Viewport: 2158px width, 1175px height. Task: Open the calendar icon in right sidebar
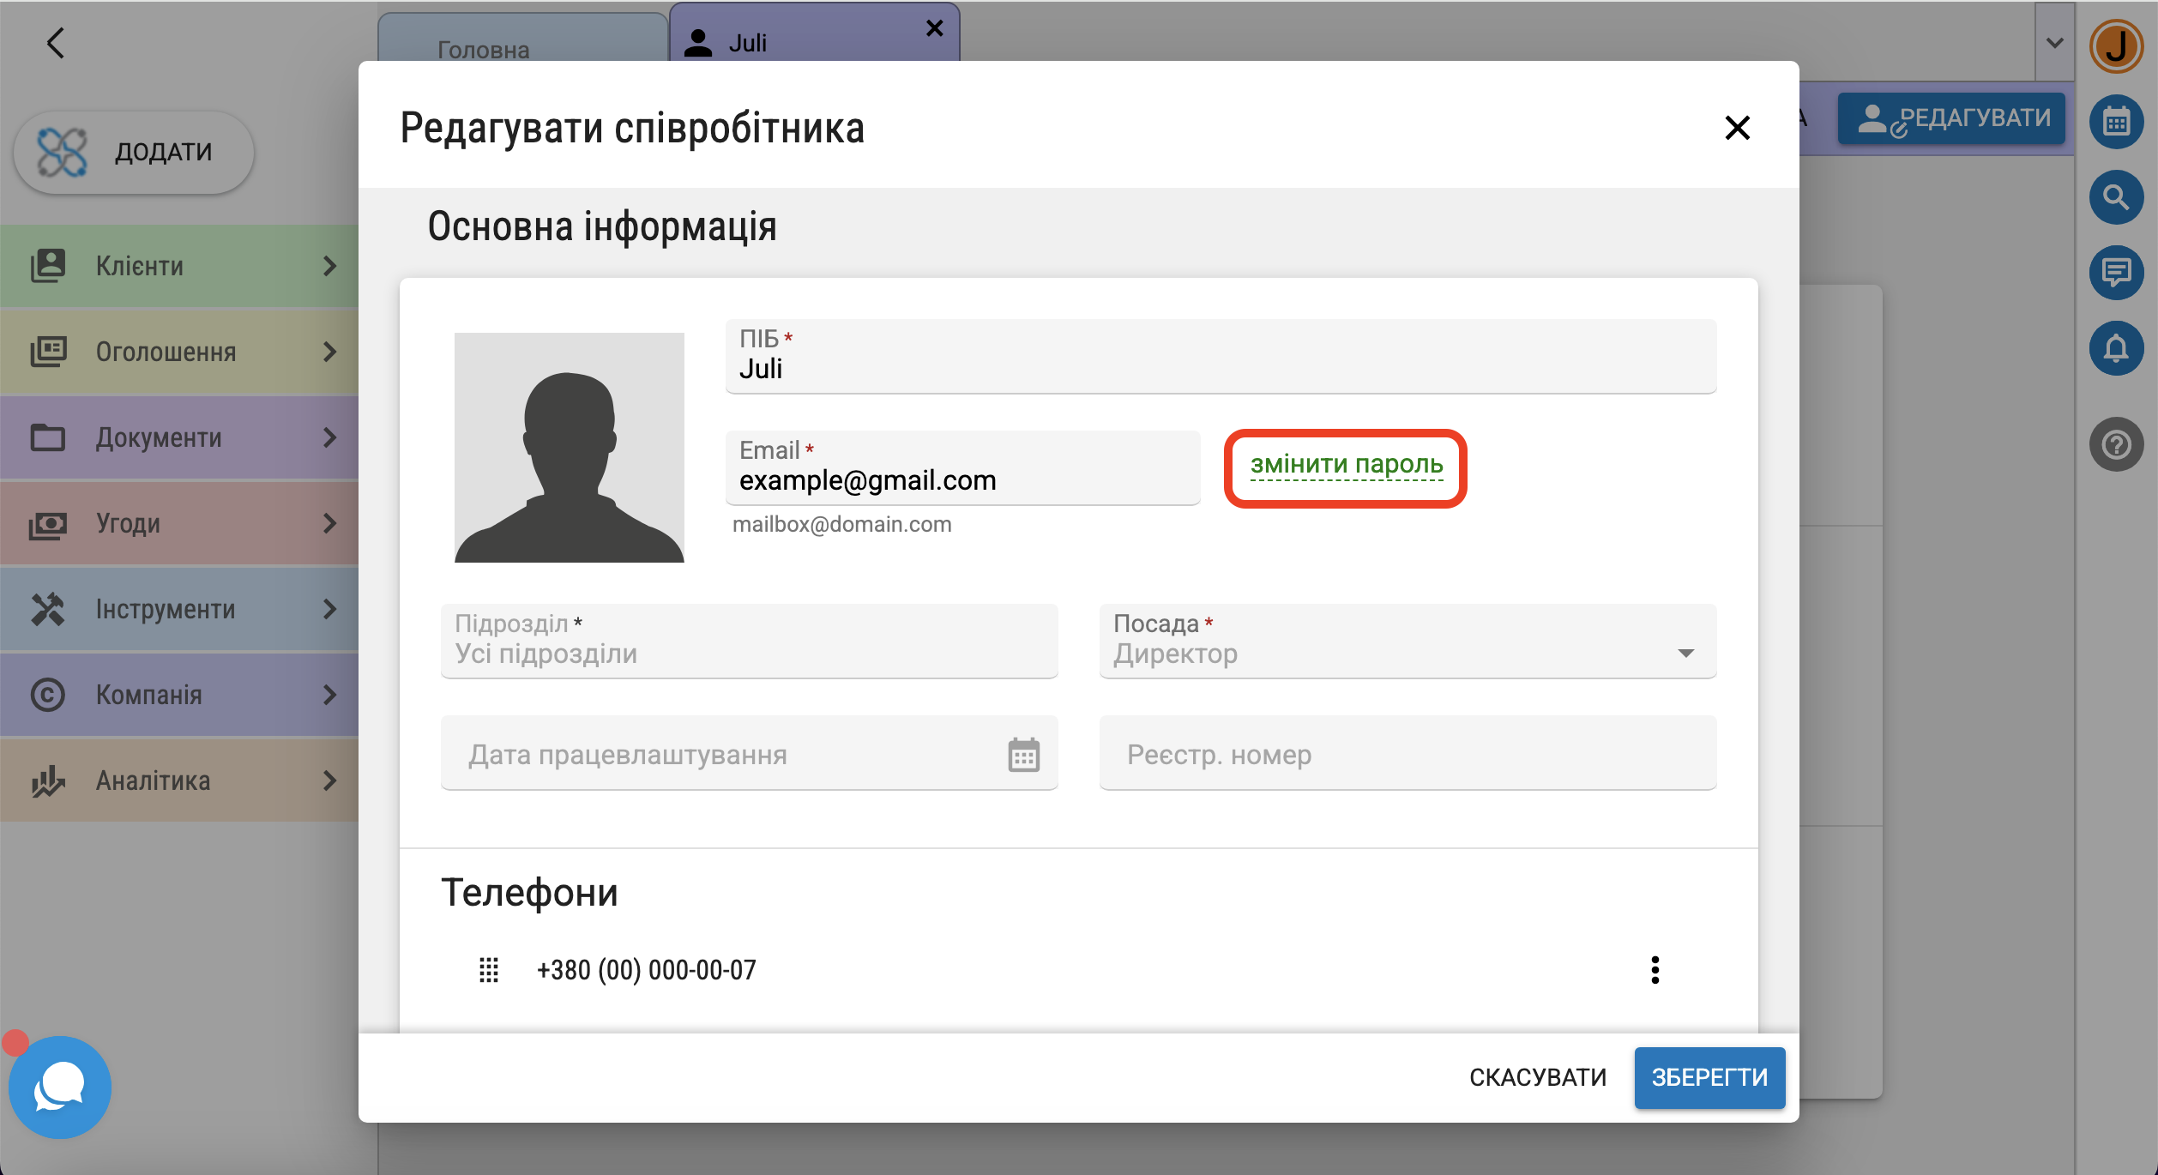(2116, 122)
